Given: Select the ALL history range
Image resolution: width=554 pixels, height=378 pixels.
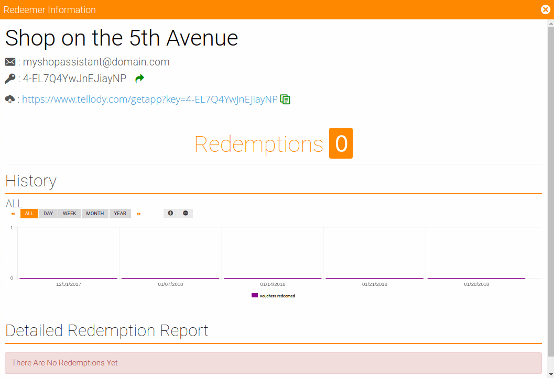Looking at the screenshot, I should click(29, 214).
